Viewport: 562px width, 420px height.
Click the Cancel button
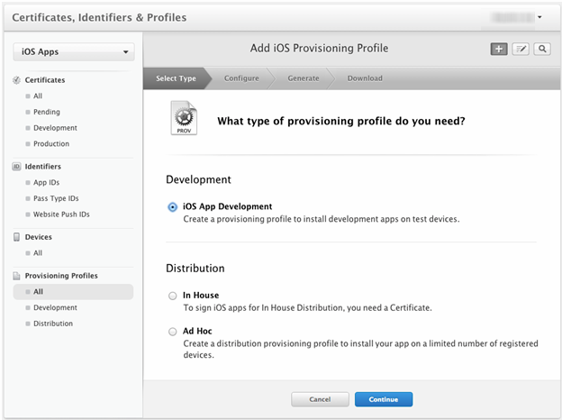(x=320, y=399)
